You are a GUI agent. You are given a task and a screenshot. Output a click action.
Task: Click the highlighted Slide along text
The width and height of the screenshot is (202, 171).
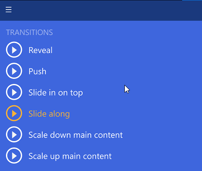point(49,114)
